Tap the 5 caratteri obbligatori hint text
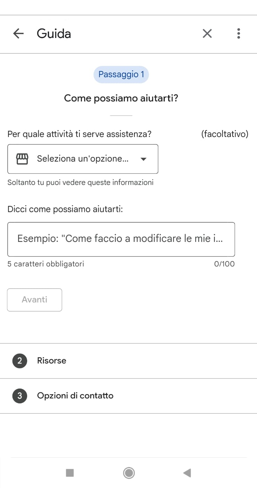This screenshot has width=257, height=488. pos(46,264)
